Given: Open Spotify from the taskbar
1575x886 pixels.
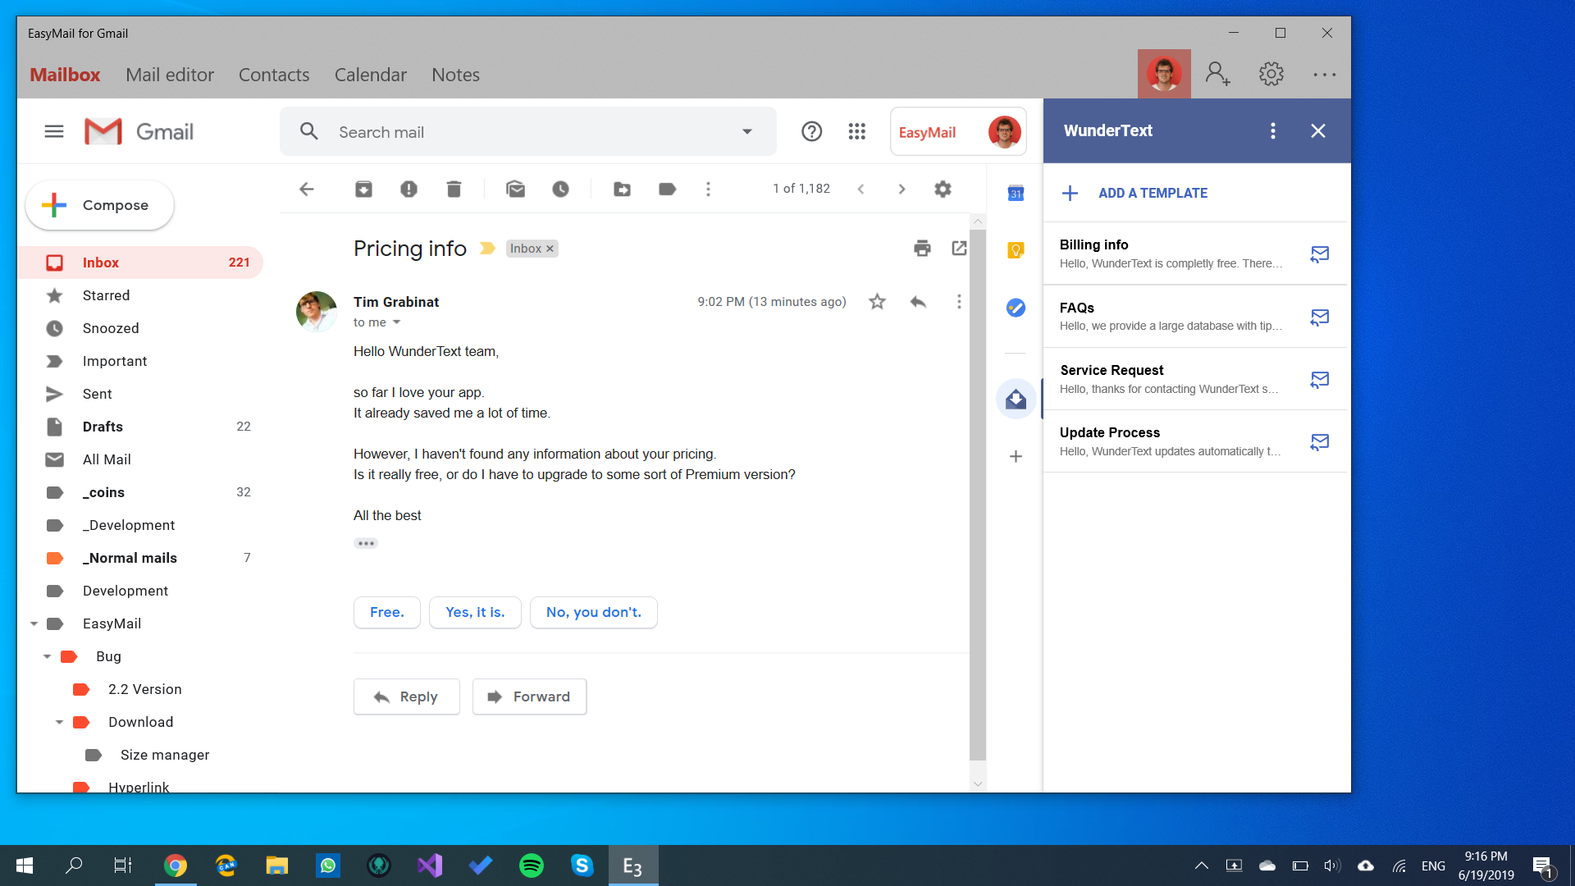Looking at the screenshot, I should (531, 865).
